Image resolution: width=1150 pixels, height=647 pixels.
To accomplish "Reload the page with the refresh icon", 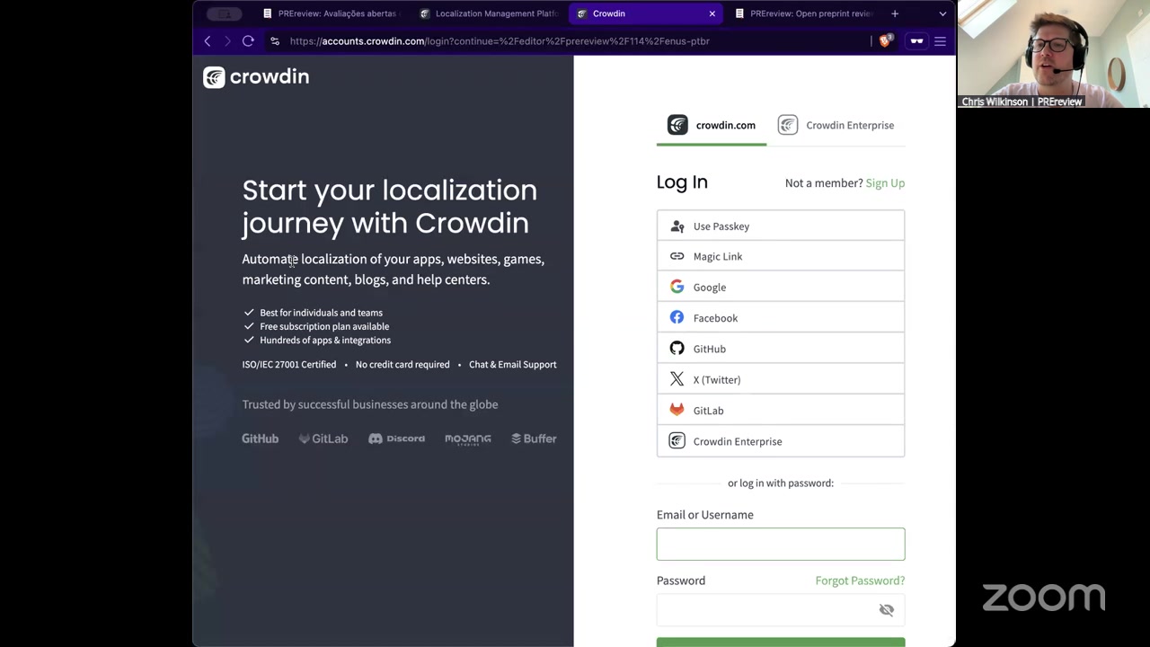I will point(248,40).
